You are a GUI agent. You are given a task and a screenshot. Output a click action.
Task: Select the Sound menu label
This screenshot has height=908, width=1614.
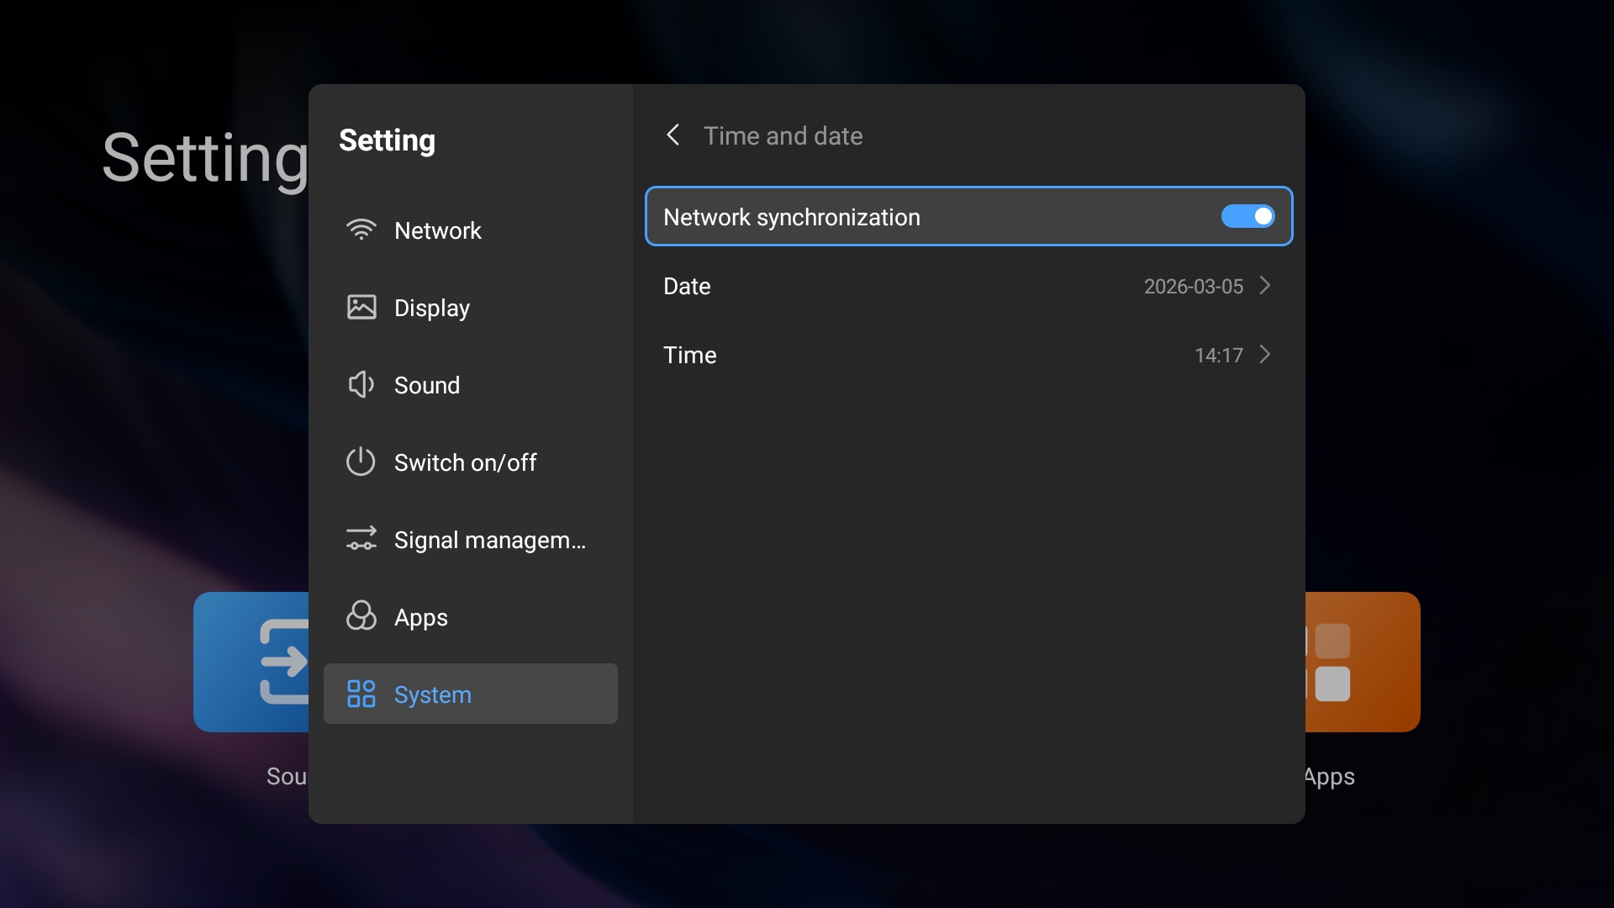click(427, 385)
